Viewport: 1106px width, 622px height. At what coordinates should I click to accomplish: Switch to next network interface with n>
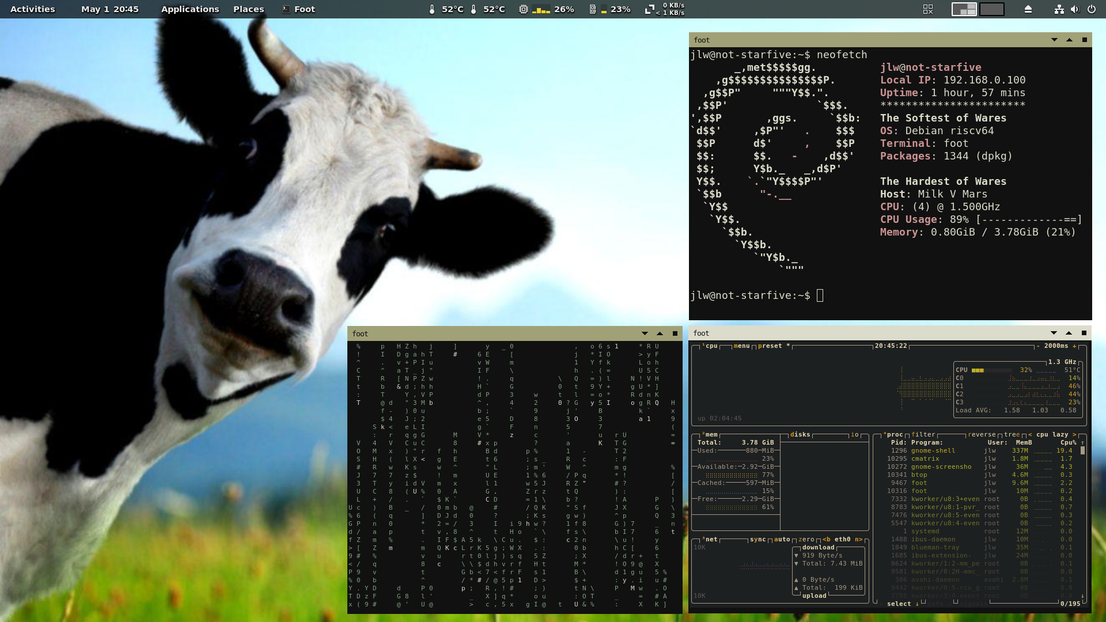click(x=858, y=540)
